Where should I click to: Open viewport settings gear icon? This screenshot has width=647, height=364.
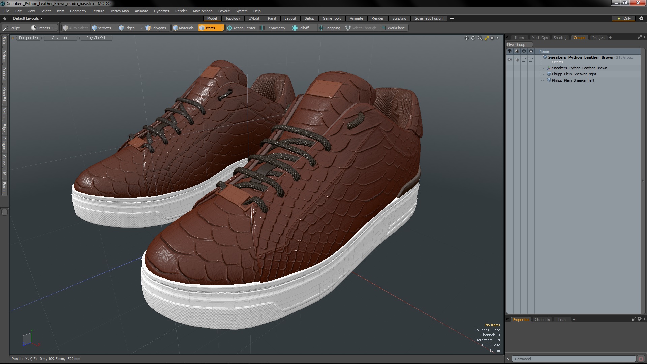(492, 38)
